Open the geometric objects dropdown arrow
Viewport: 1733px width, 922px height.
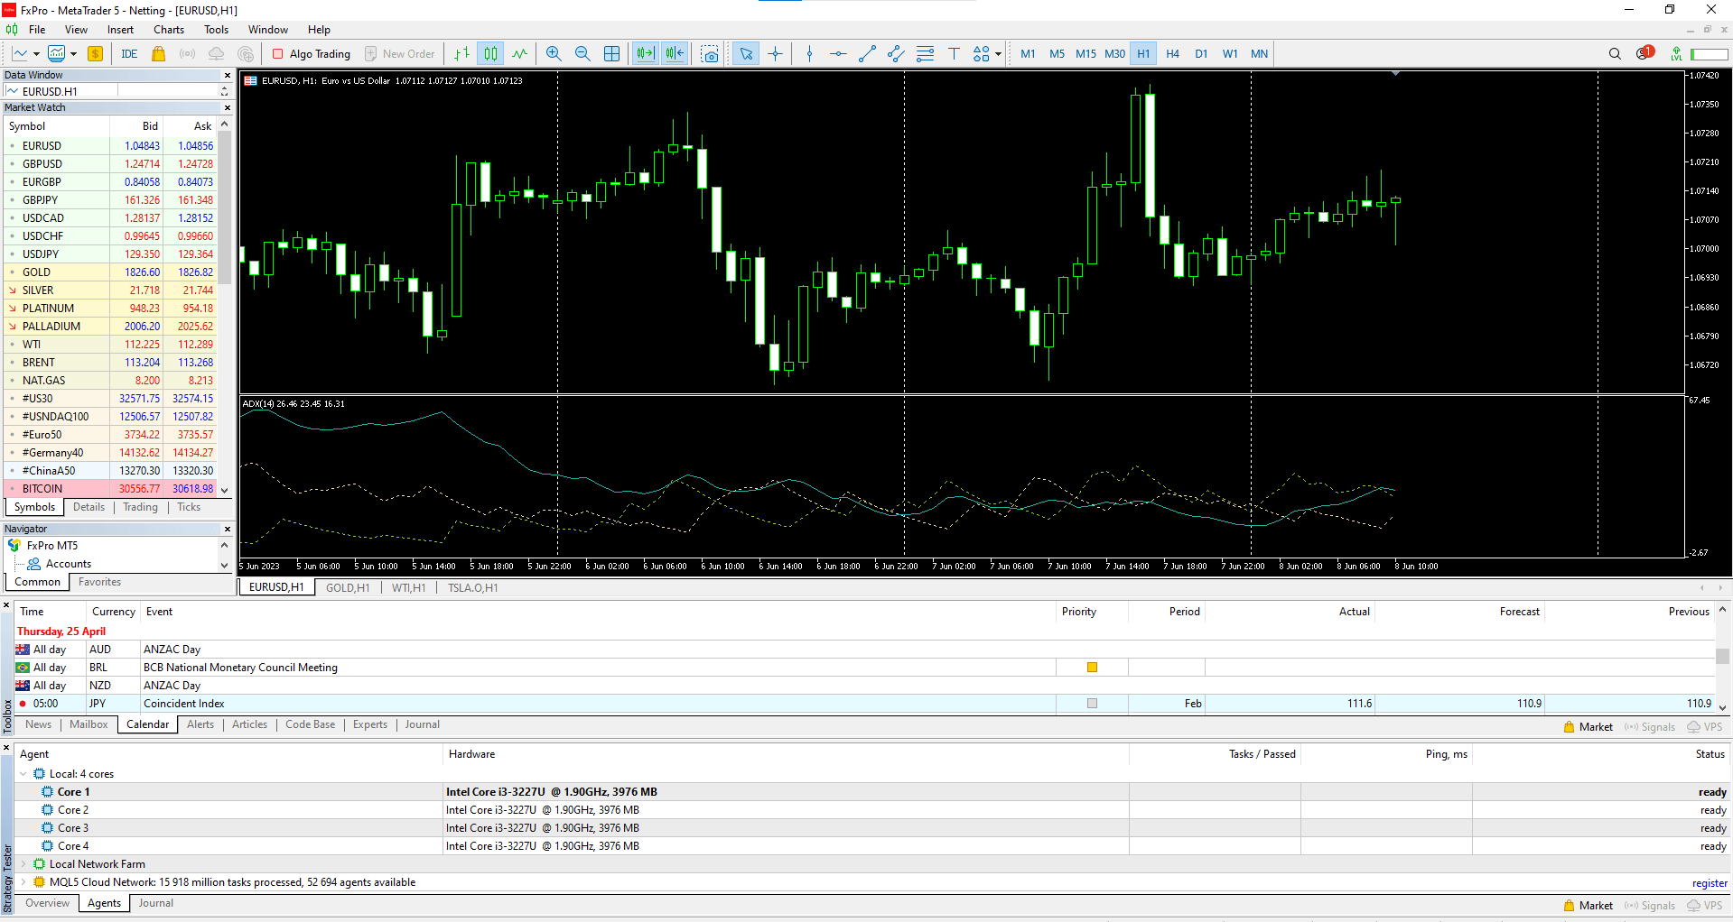click(x=999, y=53)
